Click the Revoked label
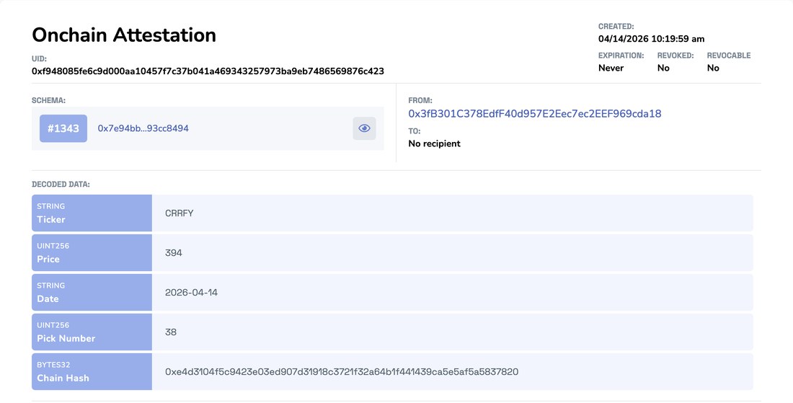 [x=675, y=56]
